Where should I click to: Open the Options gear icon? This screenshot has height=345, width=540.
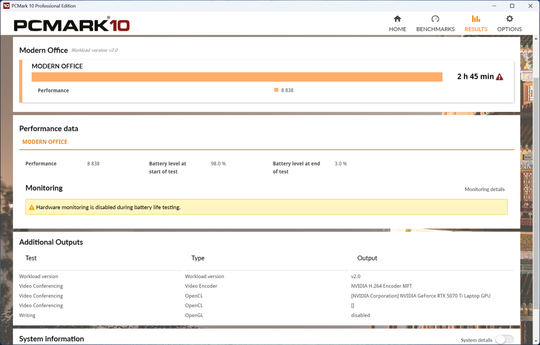(510, 19)
